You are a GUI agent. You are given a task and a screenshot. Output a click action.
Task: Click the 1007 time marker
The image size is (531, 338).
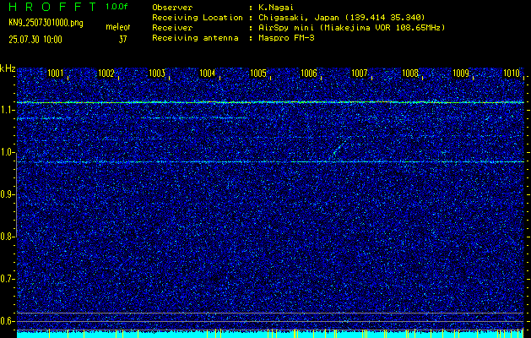click(x=360, y=74)
